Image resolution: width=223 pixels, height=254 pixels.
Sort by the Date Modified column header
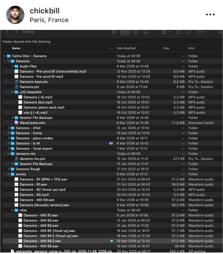tap(126, 48)
